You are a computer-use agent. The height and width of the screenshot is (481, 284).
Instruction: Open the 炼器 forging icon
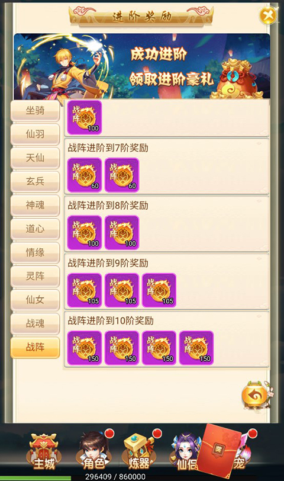click(138, 451)
